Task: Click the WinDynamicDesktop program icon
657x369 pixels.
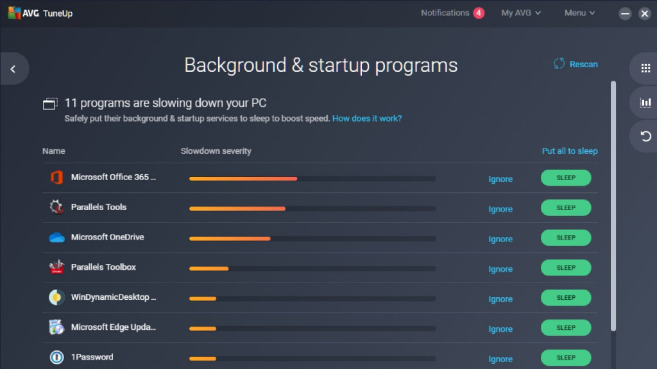Action: 56,297
